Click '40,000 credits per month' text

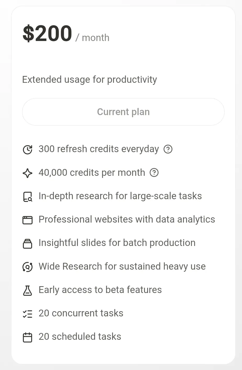coord(92,173)
